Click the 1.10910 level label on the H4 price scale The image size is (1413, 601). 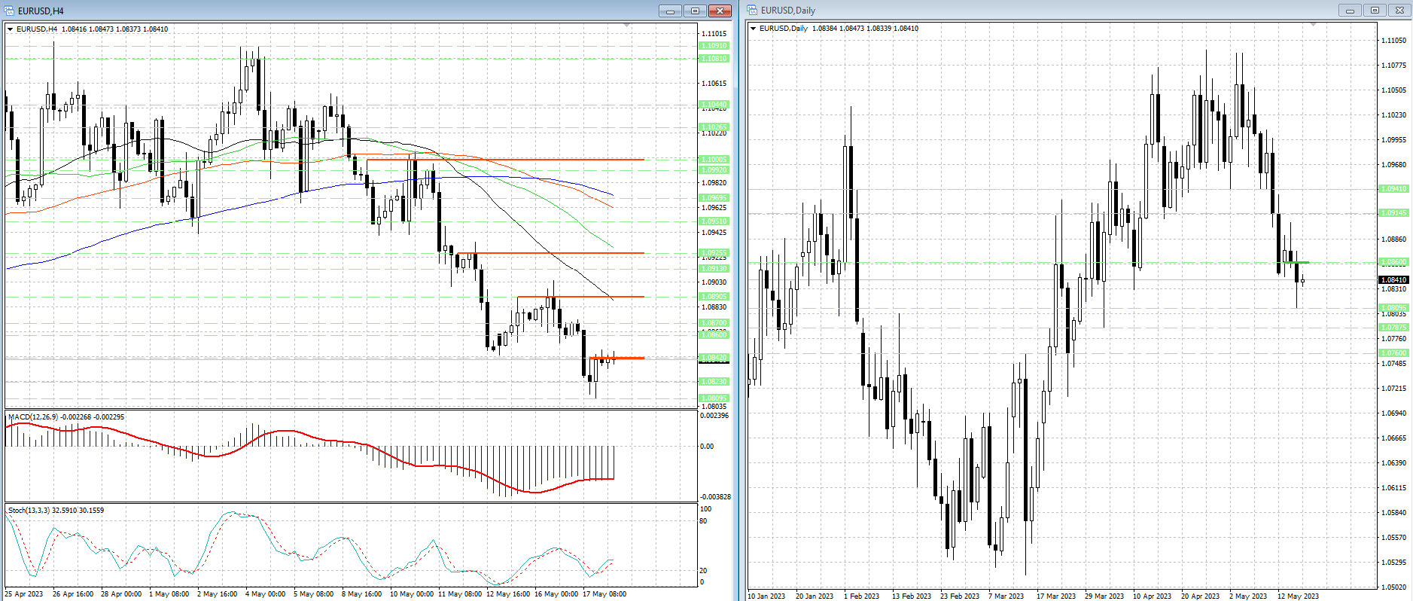(714, 46)
